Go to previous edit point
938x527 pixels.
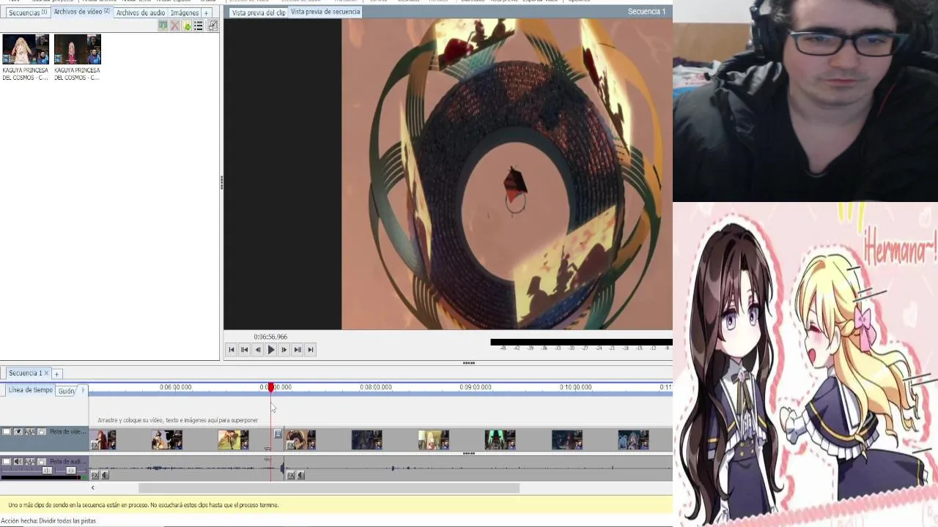[245, 350]
